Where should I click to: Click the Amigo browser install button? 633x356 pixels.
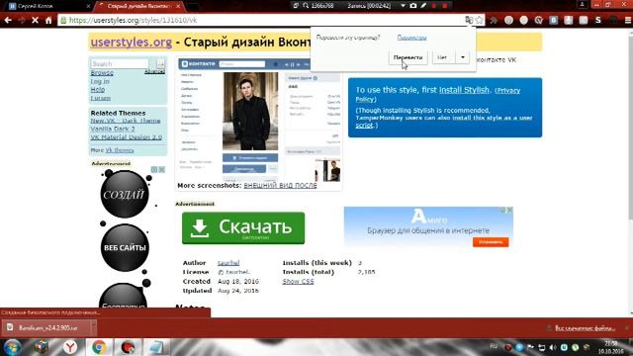[x=491, y=242]
